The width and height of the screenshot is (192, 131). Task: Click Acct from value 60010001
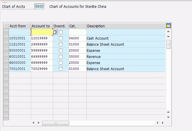point(17,56)
